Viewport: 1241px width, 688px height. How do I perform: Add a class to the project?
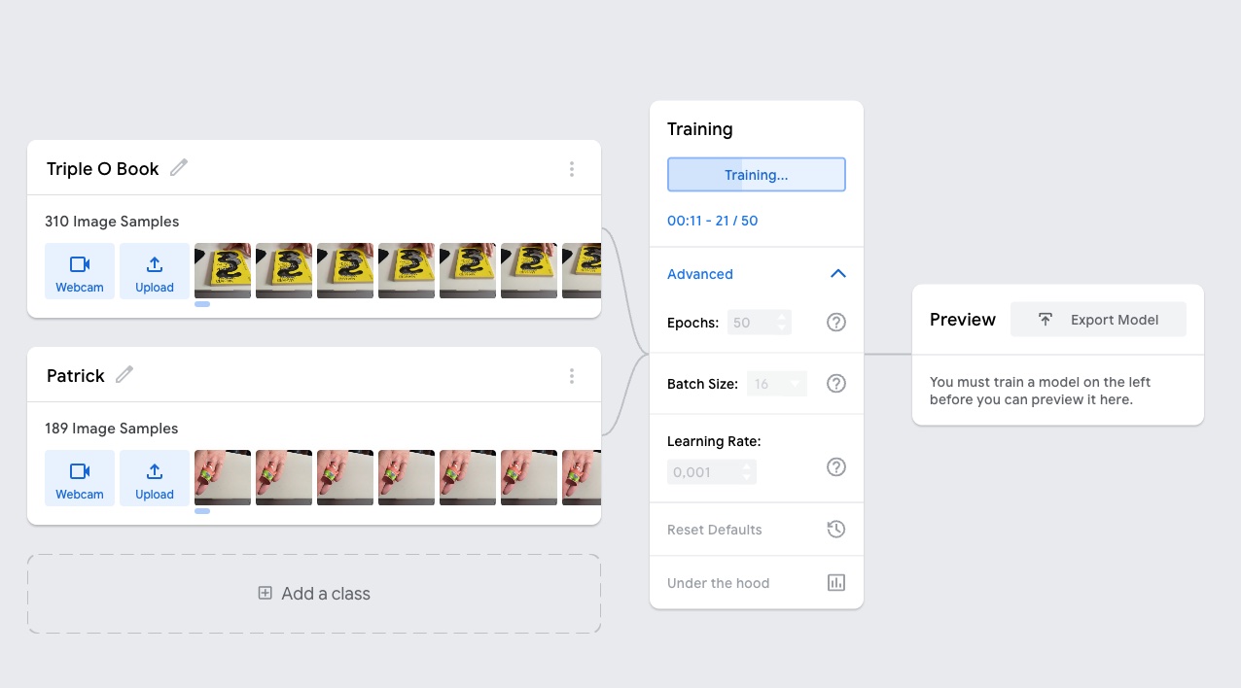(x=314, y=594)
